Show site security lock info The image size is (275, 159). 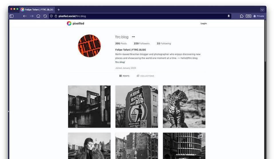(x=56, y=16)
